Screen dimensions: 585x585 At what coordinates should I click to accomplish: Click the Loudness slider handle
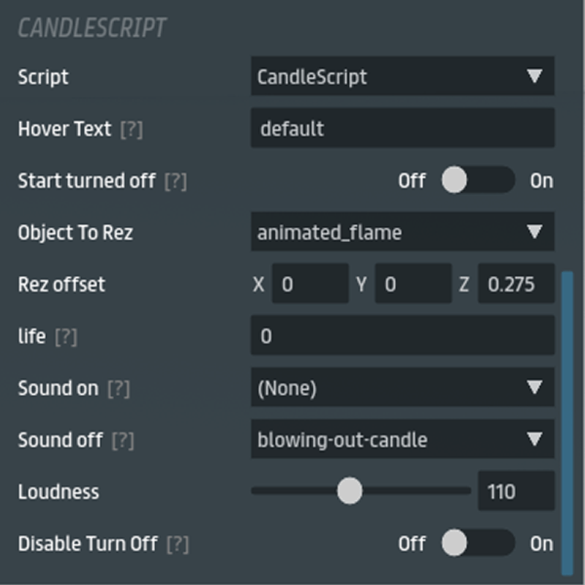coord(350,491)
